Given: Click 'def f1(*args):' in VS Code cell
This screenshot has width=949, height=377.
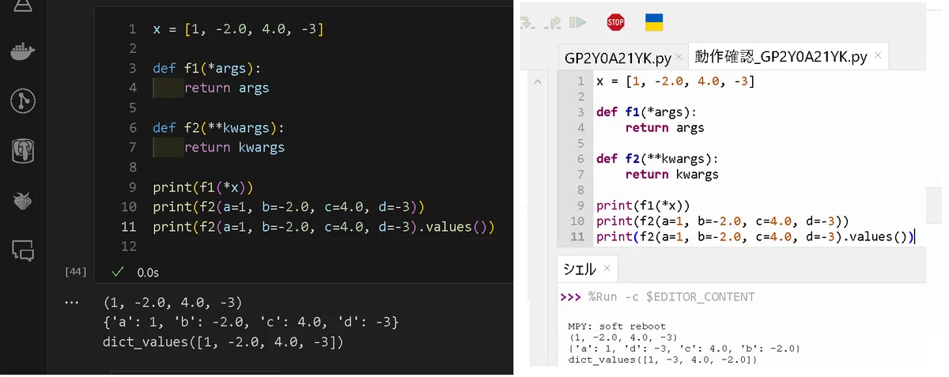Looking at the screenshot, I should point(206,68).
